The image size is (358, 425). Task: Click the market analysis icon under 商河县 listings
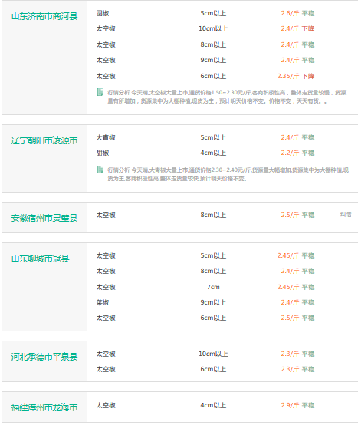[x=100, y=92]
